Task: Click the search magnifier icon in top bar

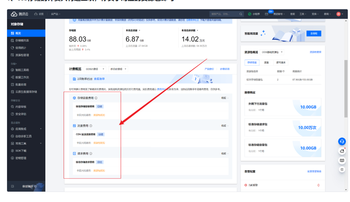Action: pos(241,14)
